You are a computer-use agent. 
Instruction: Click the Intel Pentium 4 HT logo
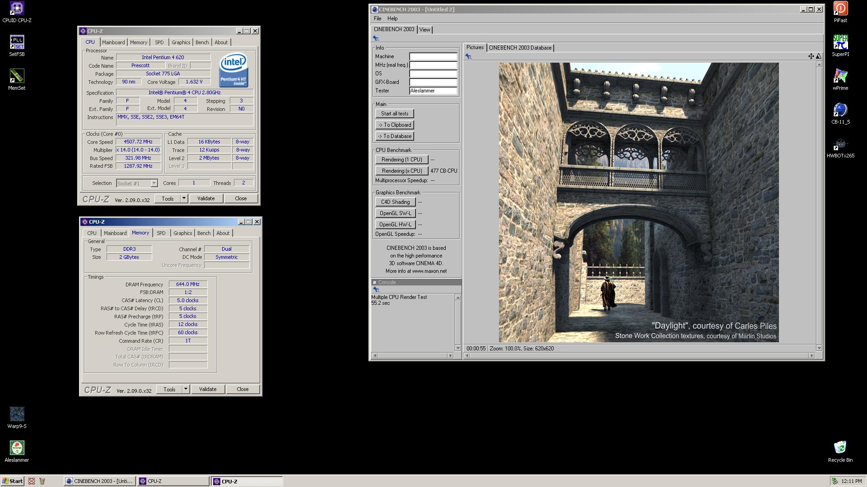[x=233, y=70]
